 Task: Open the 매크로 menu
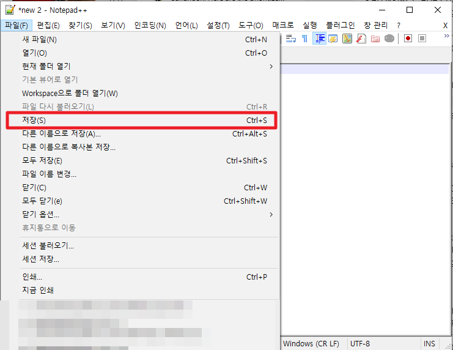[x=283, y=26]
